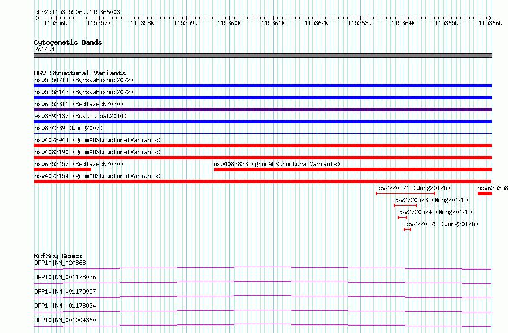Open variant nsv4083833 (gnomADStructuralVariants) label
This screenshot has width=508, height=333.
point(277,164)
